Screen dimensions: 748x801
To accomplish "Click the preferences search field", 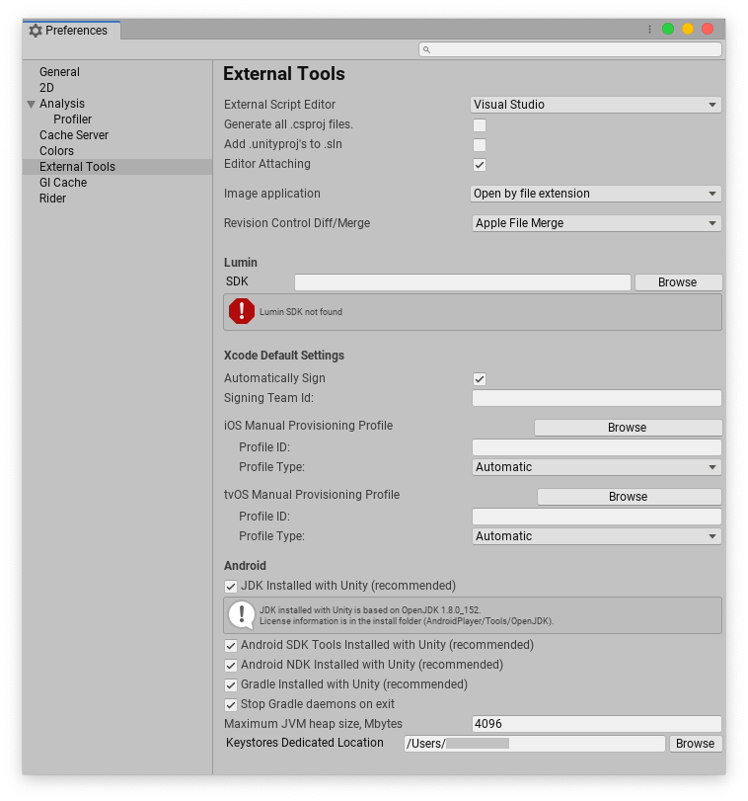I will [570, 49].
